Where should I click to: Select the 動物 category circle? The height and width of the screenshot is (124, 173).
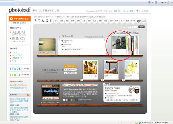pos(78,21)
